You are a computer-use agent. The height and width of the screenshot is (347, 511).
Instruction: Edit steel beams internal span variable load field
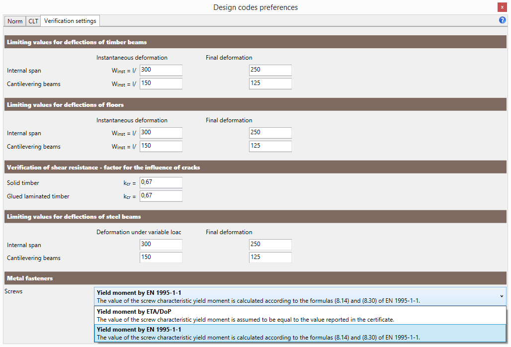click(161, 245)
